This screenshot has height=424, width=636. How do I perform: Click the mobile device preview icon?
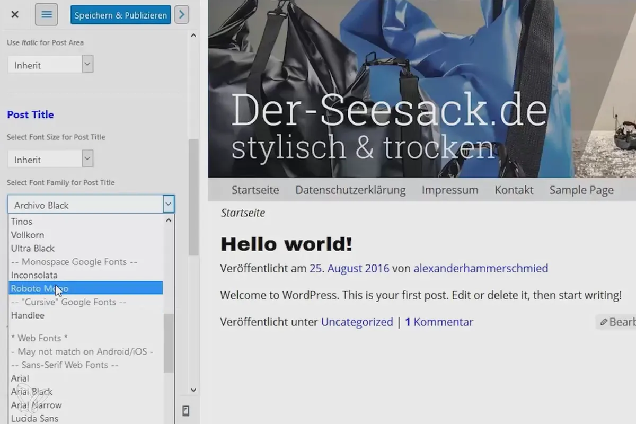186,411
